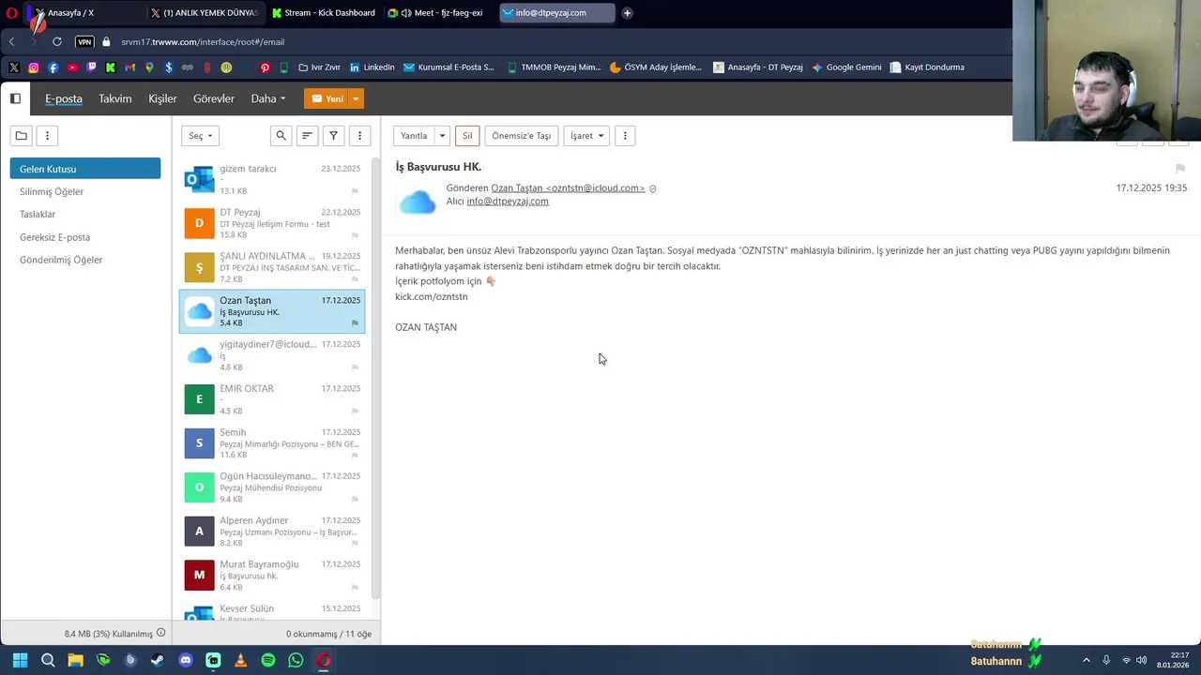This screenshot has width=1201, height=675.
Task: Open Instagram bookmark icon
Action: pos(34,67)
